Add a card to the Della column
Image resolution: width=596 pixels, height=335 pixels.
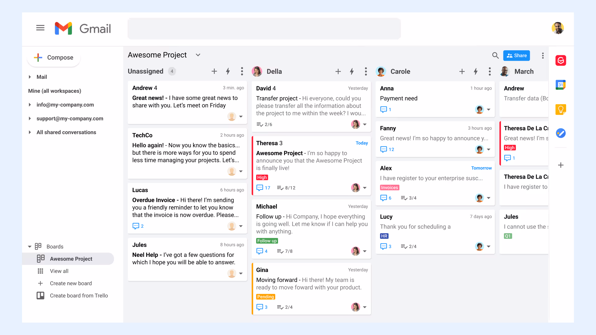[338, 72]
